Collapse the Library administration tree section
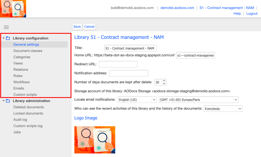 click(x=4, y=101)
